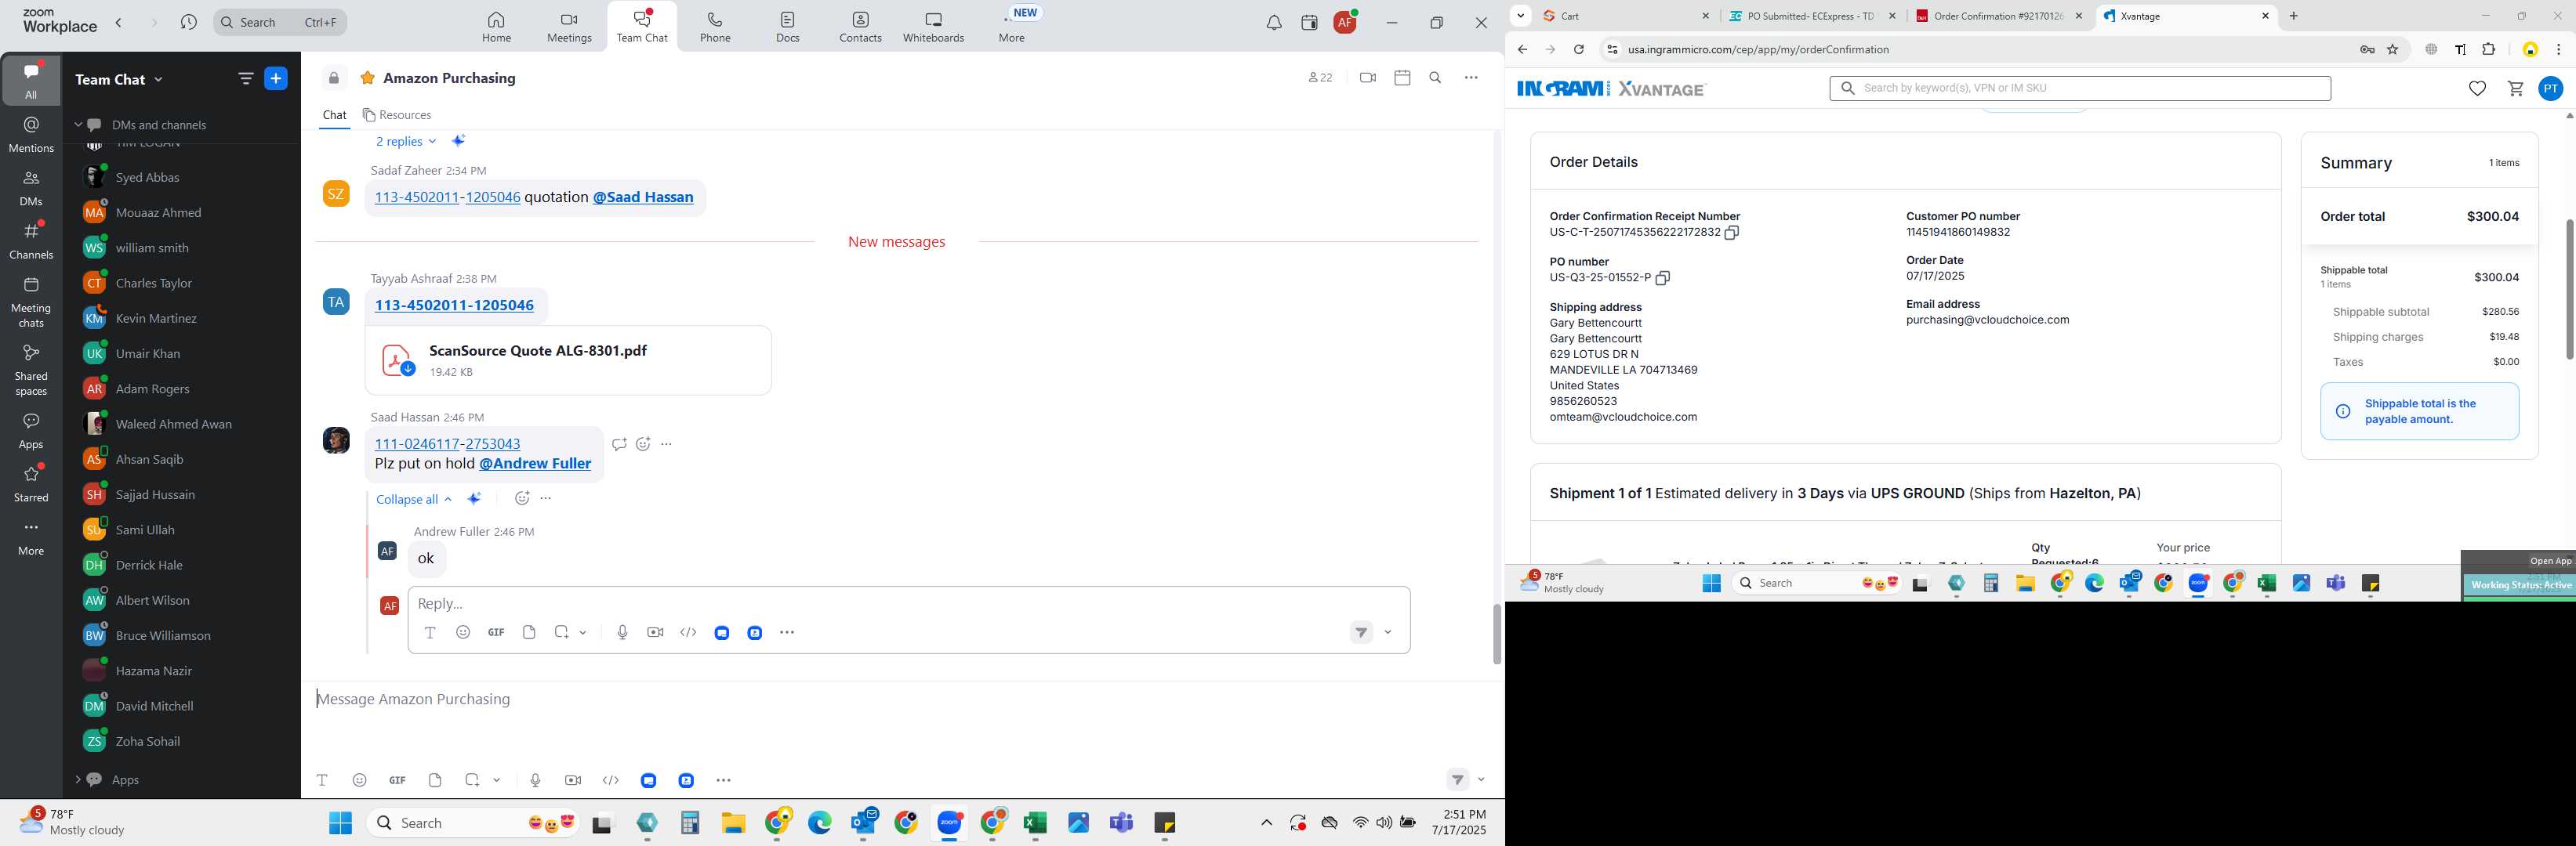Click GIF button in reply toolbar

496,632
